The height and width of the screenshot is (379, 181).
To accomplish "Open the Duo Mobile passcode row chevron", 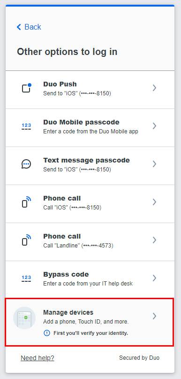I will 154,126.
